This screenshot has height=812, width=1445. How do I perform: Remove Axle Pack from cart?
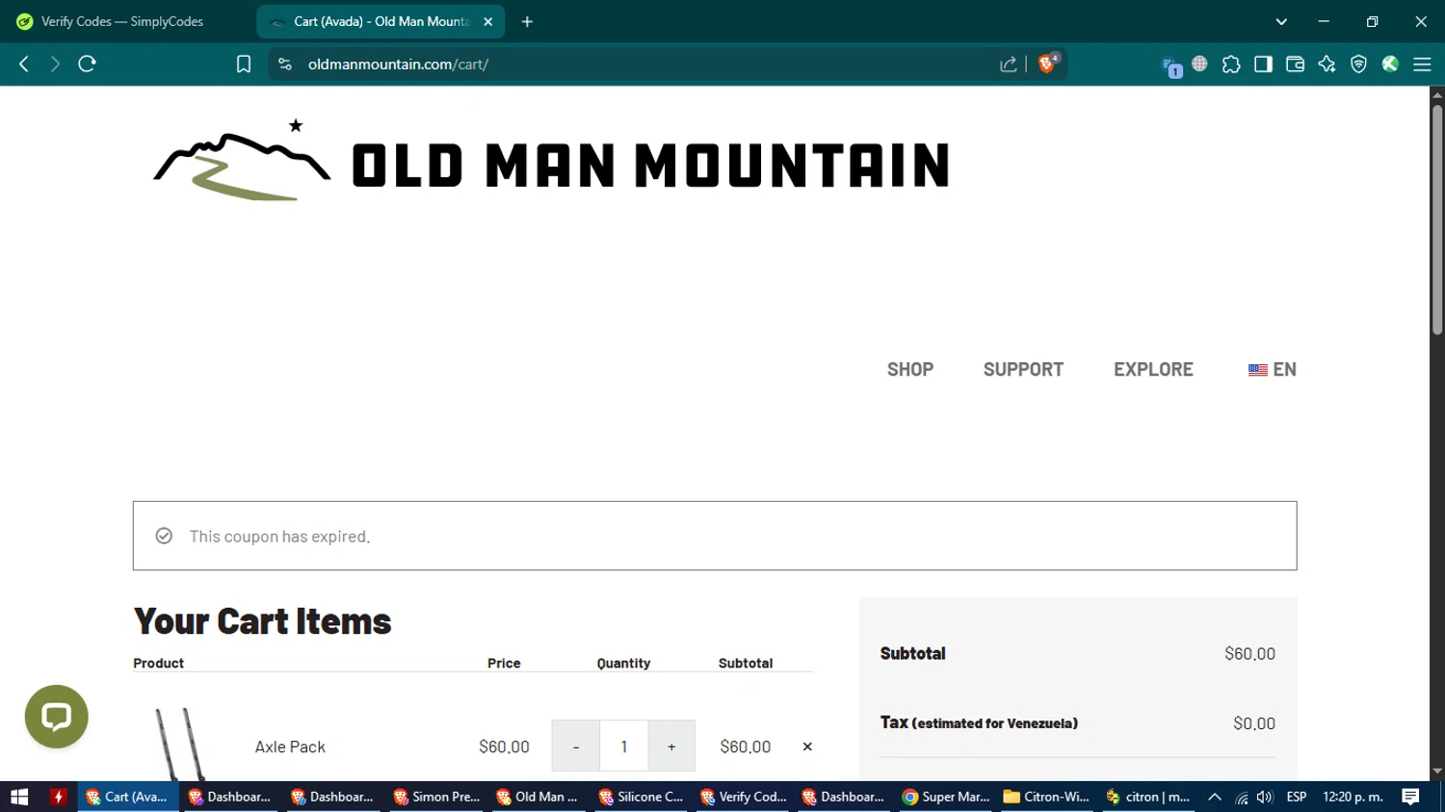(807, 747)
